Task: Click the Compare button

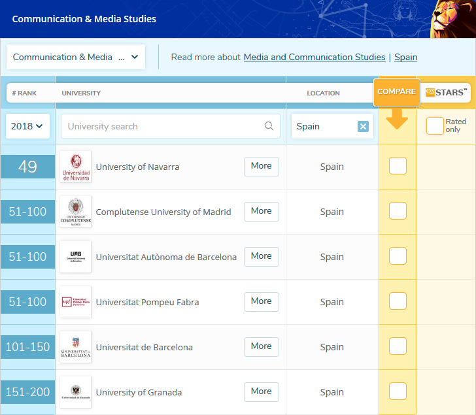Action: [x=396, y=92]
